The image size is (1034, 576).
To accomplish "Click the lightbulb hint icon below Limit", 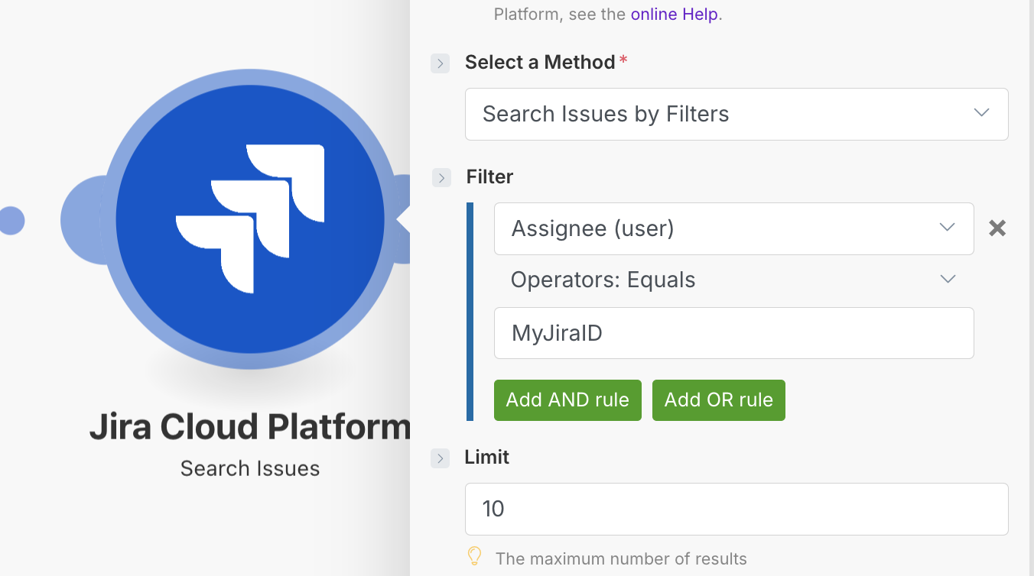I will (474, 556).
